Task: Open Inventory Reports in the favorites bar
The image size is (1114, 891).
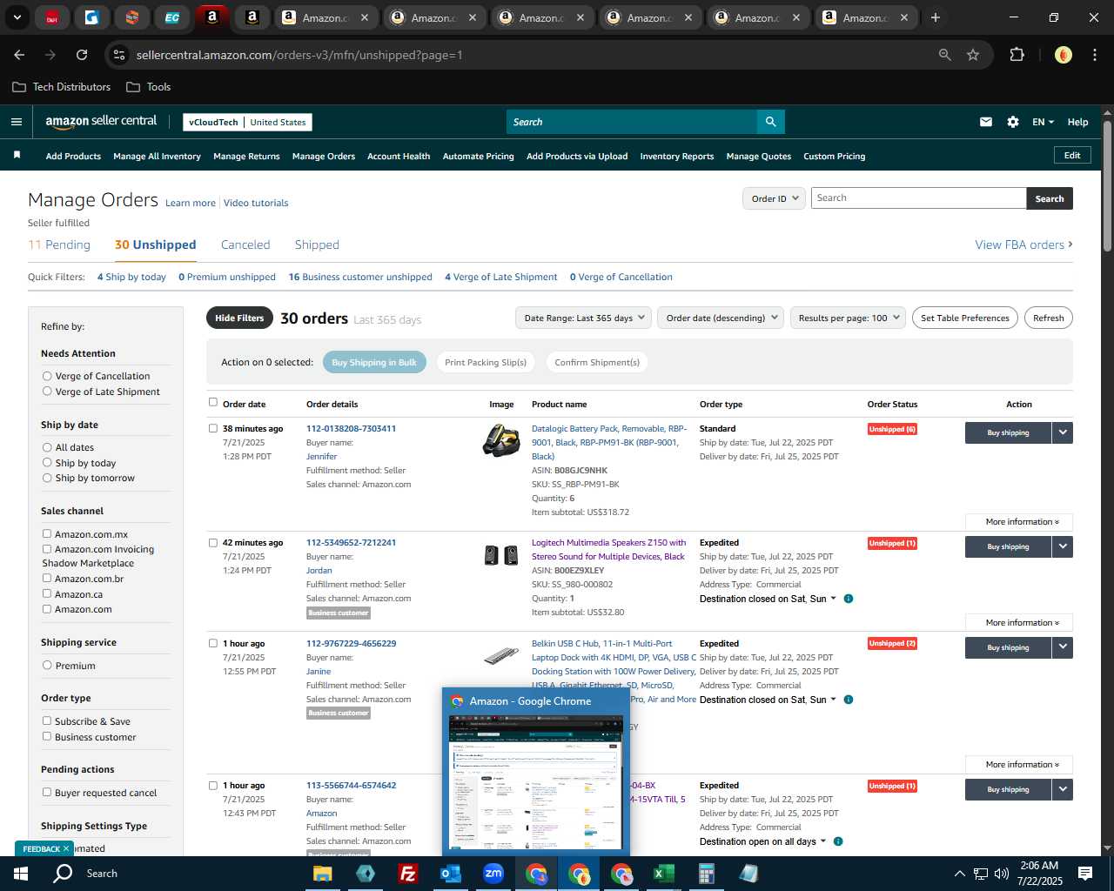Action: click(676, 157)
